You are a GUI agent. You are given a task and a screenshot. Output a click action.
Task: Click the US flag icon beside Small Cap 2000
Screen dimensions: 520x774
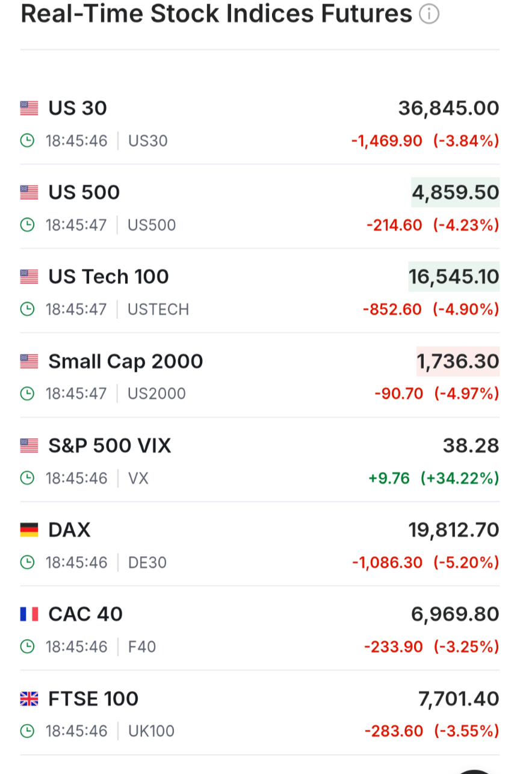tap(29, 361)
